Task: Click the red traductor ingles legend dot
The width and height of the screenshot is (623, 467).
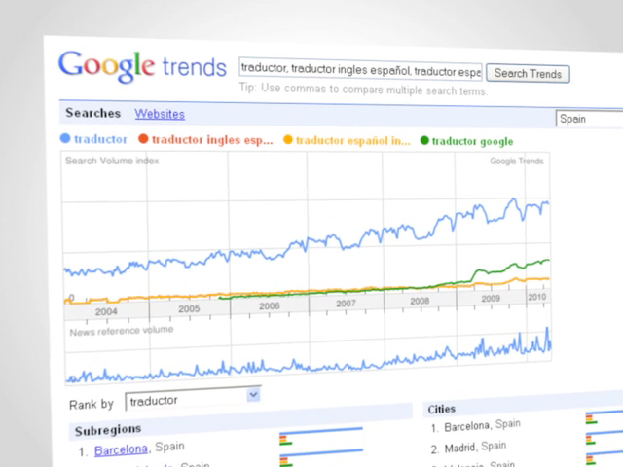Action: tap(143, 138)
